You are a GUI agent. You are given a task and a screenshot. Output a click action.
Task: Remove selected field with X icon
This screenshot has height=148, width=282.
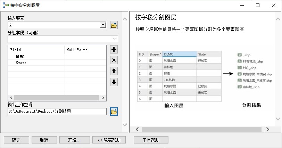point(114,60)
